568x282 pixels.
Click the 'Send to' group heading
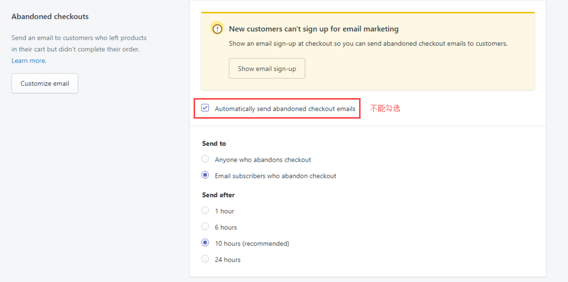click(214, 143)
